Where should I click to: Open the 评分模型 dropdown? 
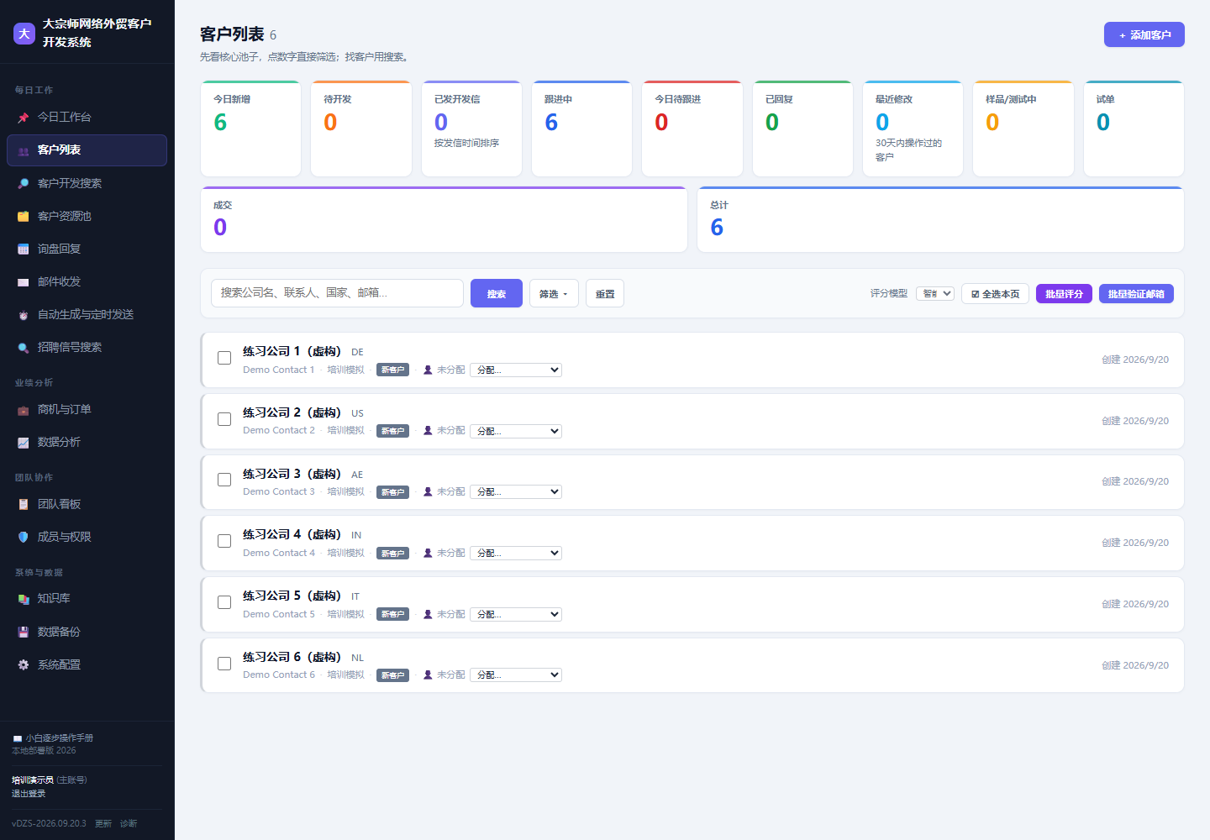point(935,293)
